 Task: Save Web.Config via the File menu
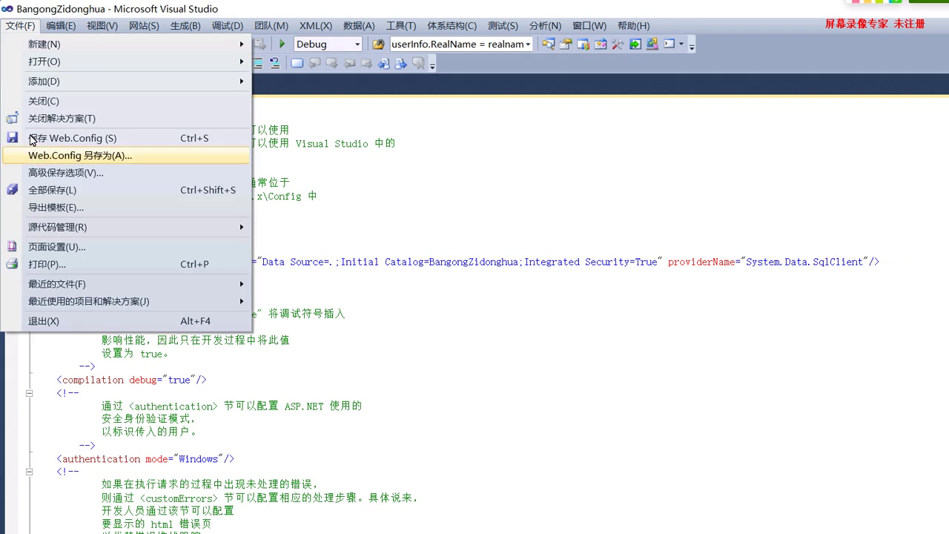[126, 138]
